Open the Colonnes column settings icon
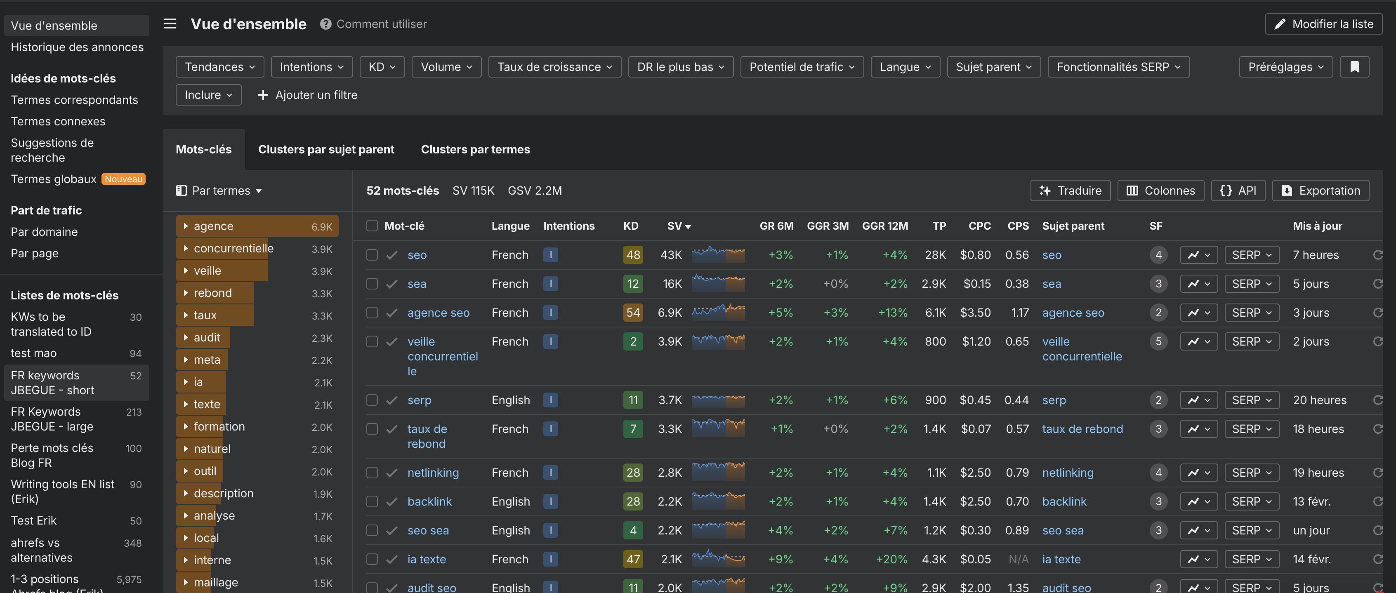Image resolution: width=1396 pixels, height=593 pixels. coord(1133,191)
